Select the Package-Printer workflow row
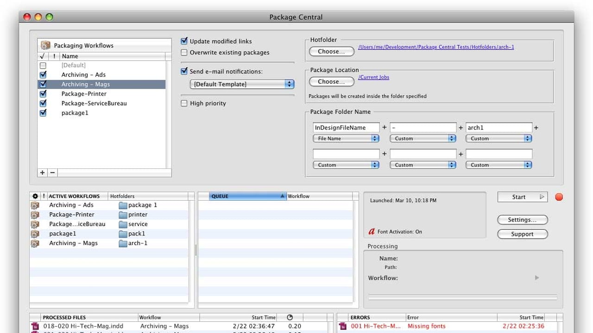Screen dimensions: 593x333 (101, 94)
